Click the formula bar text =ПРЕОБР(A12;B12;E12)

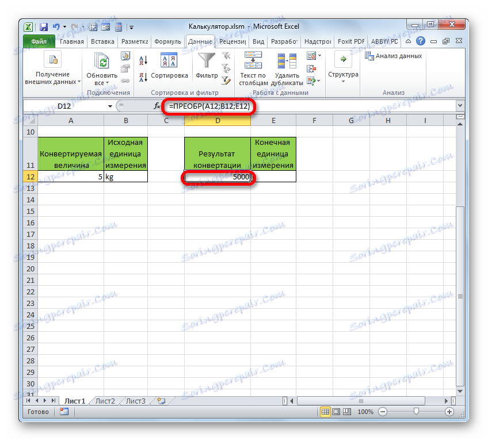(x=209, y=106)
